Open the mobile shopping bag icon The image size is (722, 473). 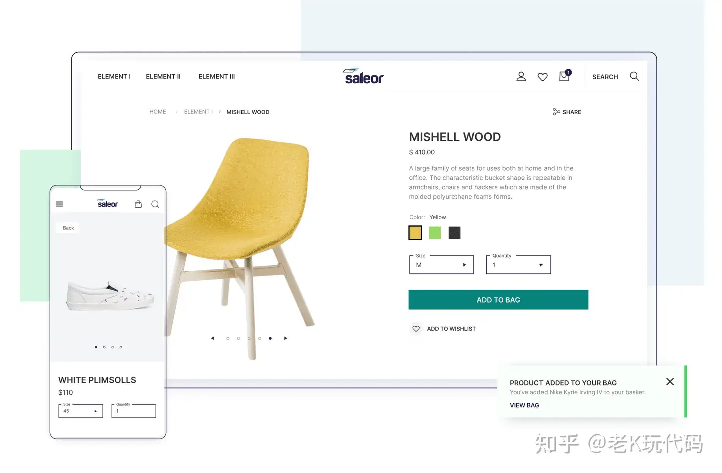tap(138, 204)
